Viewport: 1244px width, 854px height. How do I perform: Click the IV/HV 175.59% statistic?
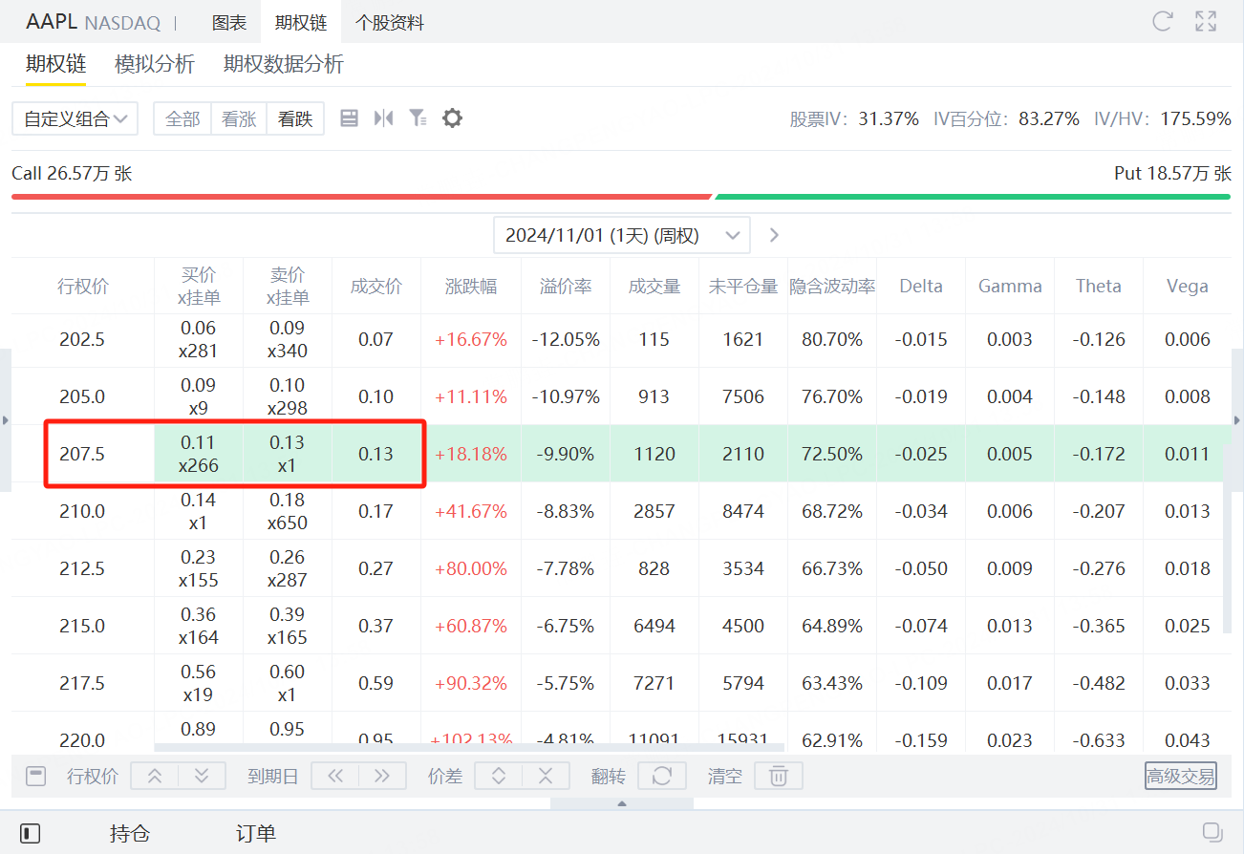point(1163,118)
